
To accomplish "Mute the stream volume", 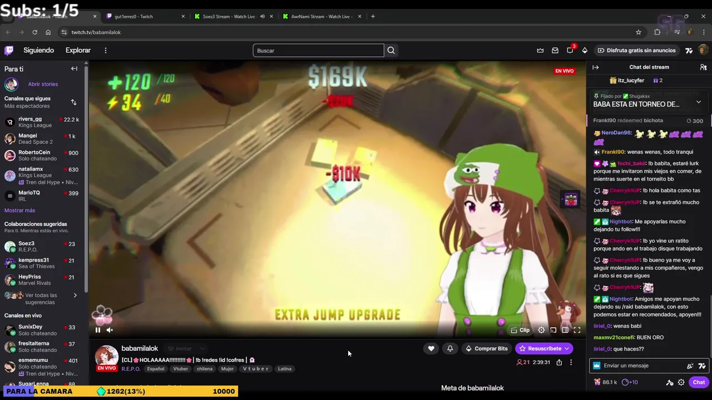I will [x=110, y=330].
